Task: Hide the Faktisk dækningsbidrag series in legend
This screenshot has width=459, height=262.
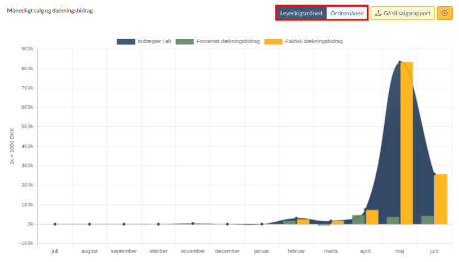Action: [x=313, y=41]
